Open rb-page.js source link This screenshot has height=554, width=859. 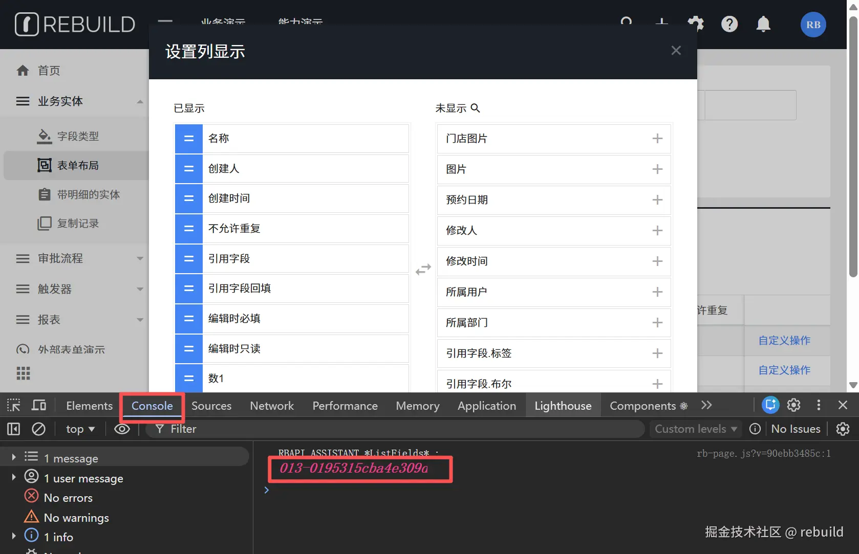(764, 453)
